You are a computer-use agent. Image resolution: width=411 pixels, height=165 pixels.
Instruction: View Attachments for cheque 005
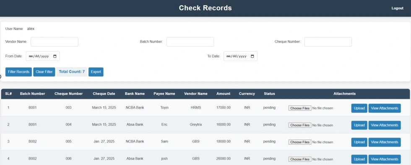coord(385,142)
